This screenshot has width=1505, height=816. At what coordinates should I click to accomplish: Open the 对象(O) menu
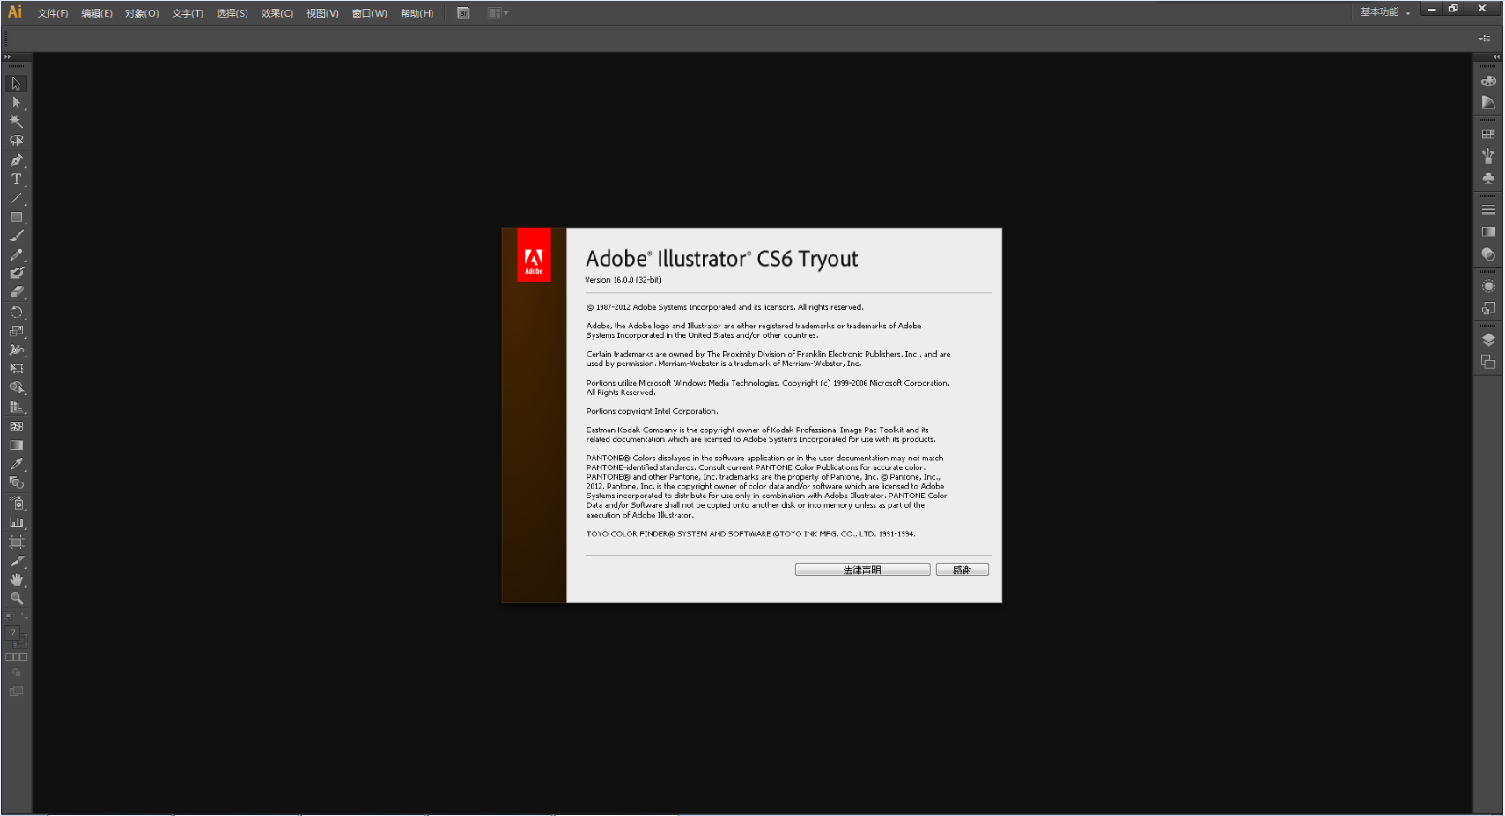click(x=142, y=13)
